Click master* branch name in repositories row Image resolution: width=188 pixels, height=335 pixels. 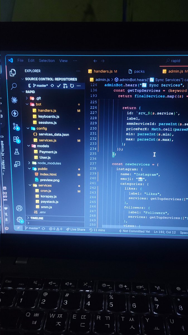tap(40, 86)
